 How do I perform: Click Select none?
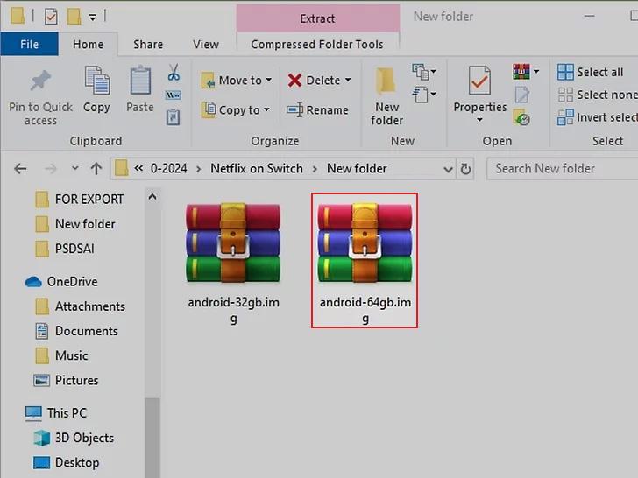[x=597, y=95]
